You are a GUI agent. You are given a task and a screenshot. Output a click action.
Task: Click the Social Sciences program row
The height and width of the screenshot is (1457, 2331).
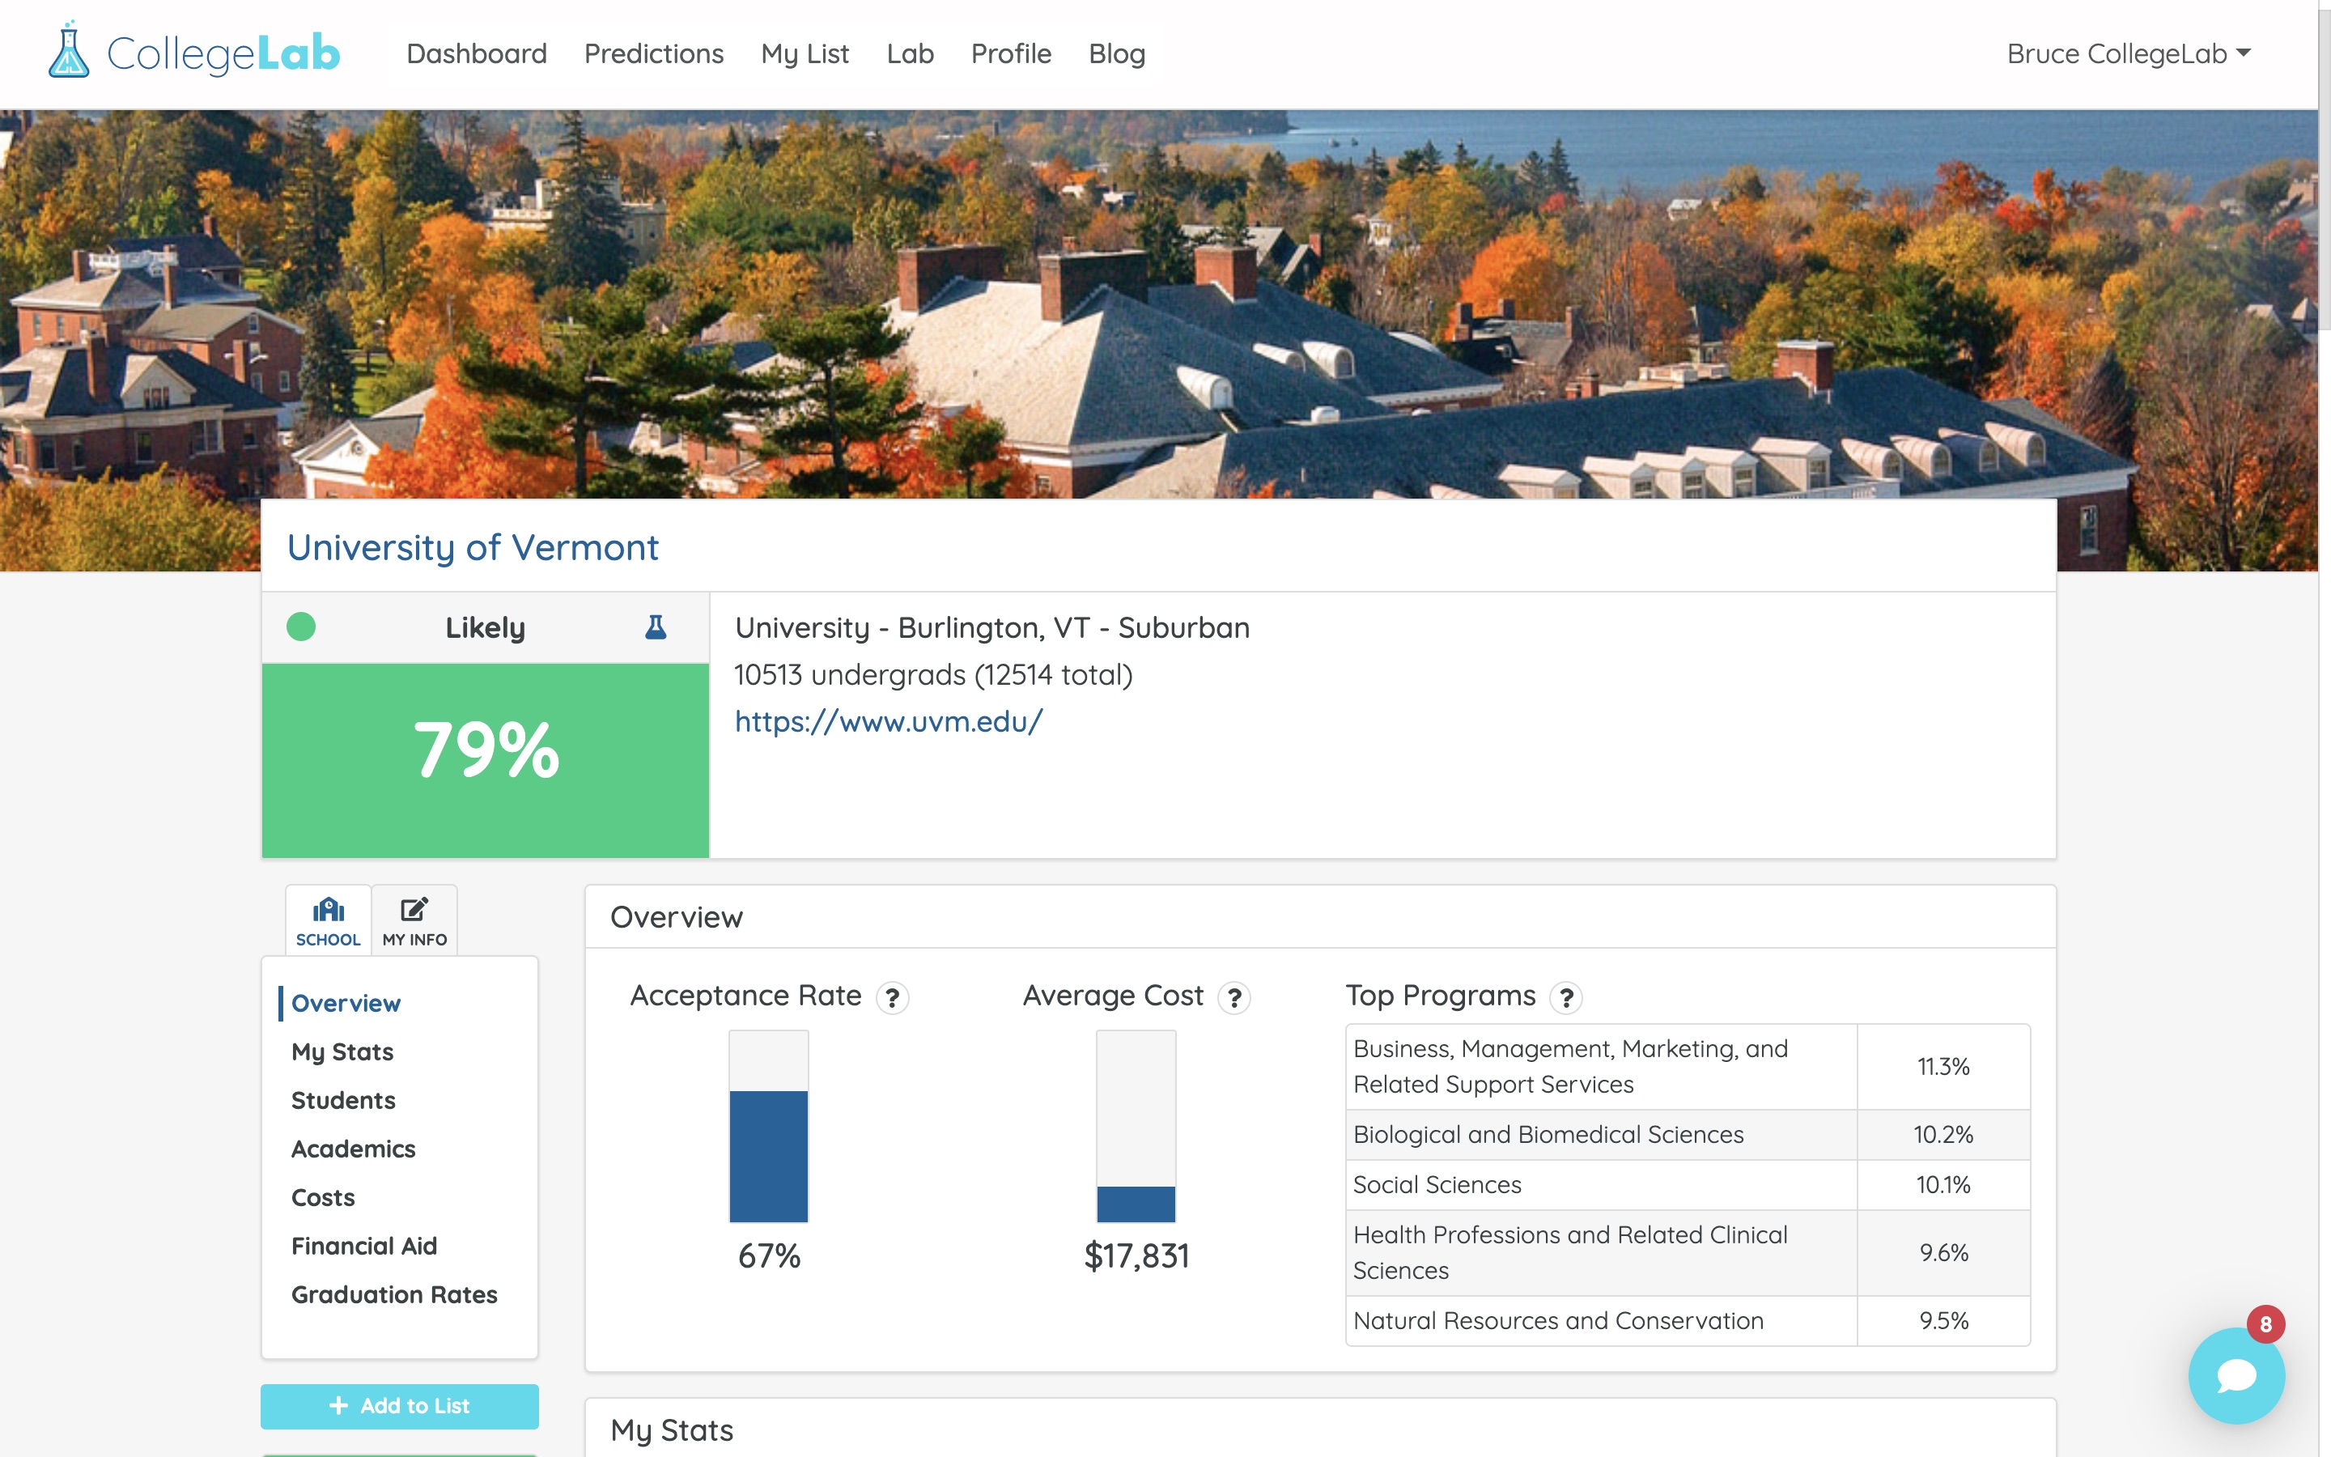[x=1688, y=1184]
